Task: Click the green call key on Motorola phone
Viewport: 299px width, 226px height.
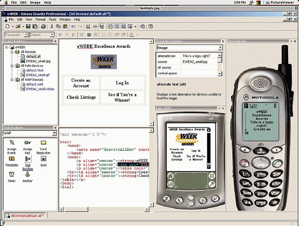Action: tap(277, 164)
